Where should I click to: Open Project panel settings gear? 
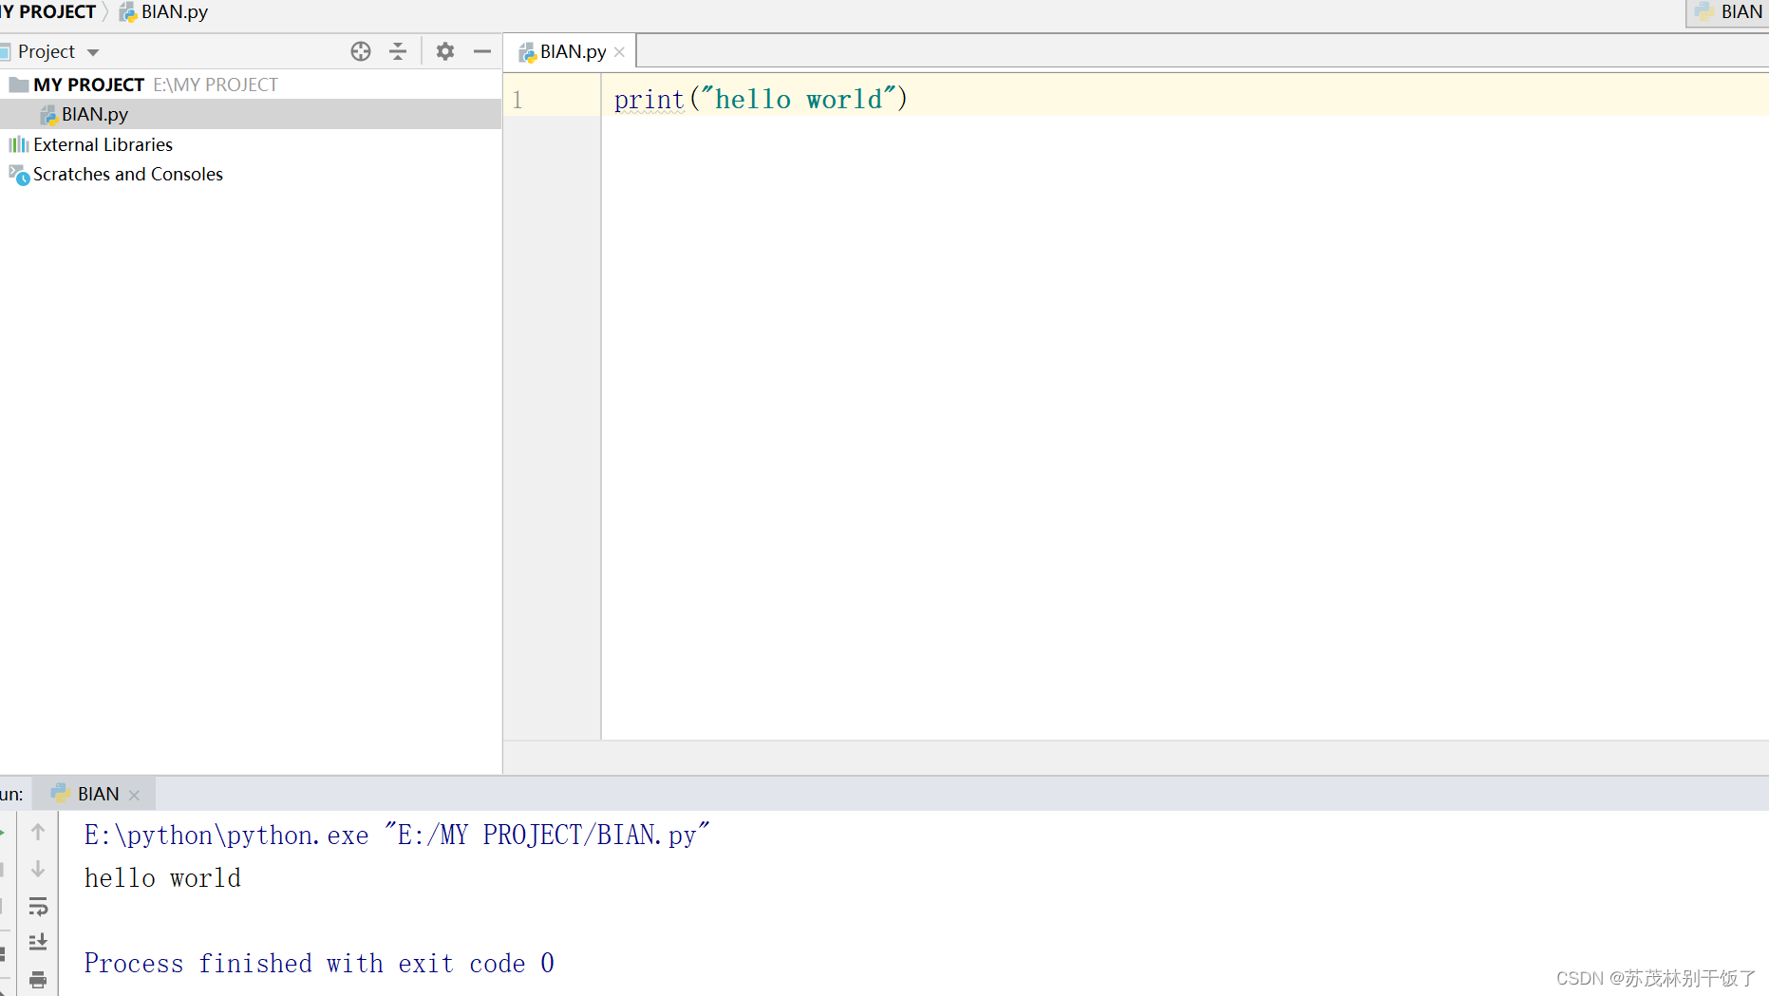(444, 51)
